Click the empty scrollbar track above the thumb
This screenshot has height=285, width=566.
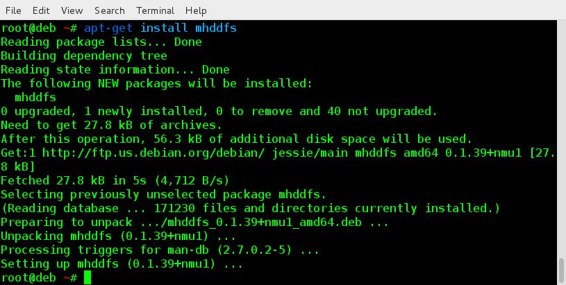[561, 139]
